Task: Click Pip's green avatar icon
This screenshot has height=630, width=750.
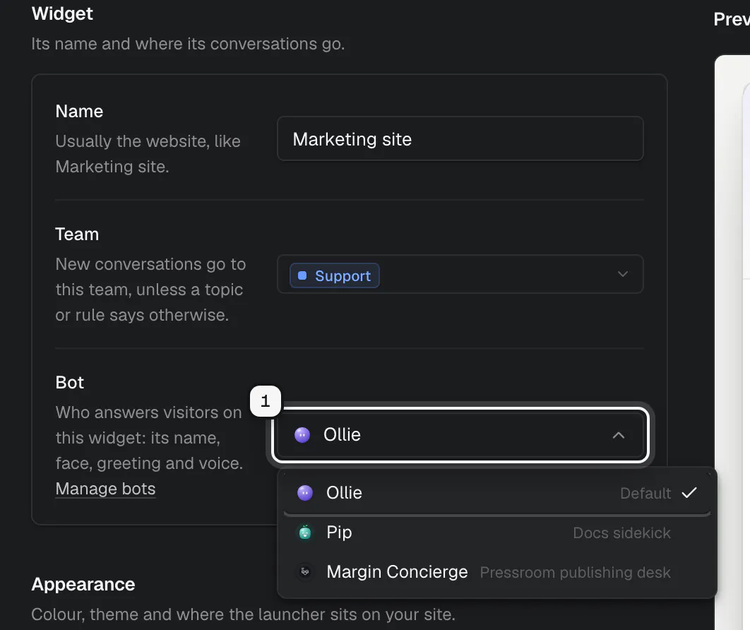Action: 304,532
